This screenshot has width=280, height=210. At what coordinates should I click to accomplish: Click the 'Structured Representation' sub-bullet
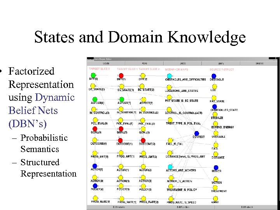[48, 168]
